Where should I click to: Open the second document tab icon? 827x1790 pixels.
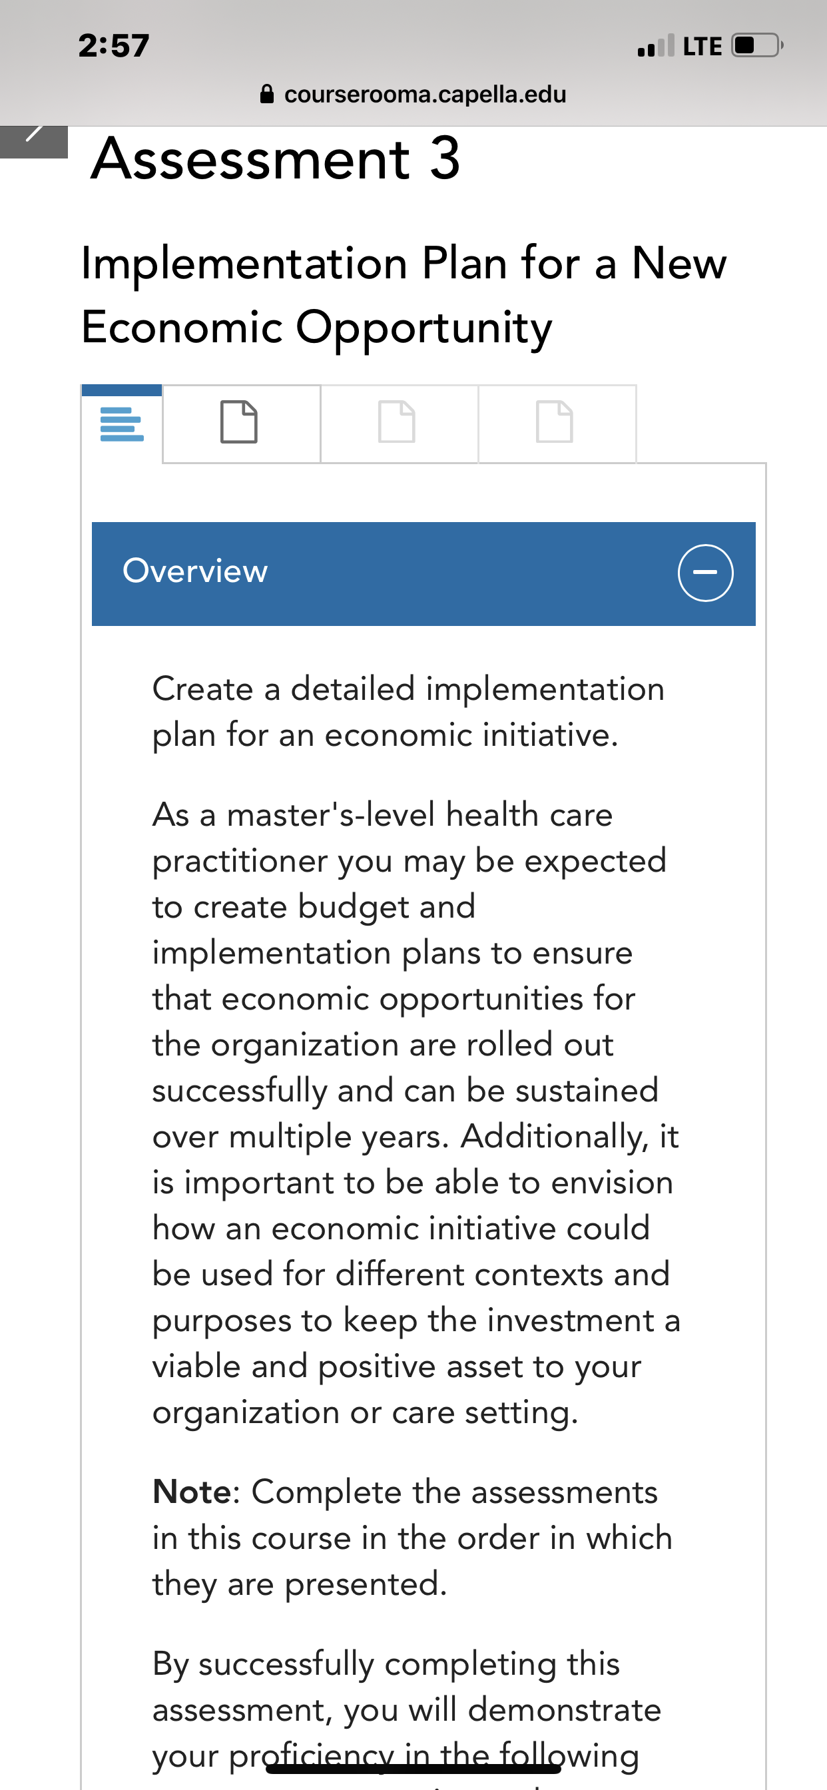click(x=238, y=422)
